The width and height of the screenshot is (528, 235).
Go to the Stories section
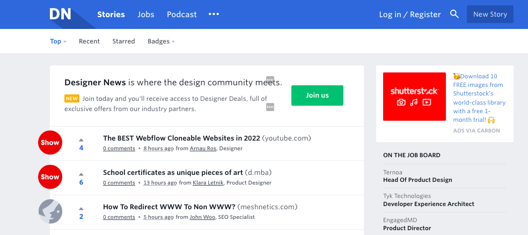[111, 14]
